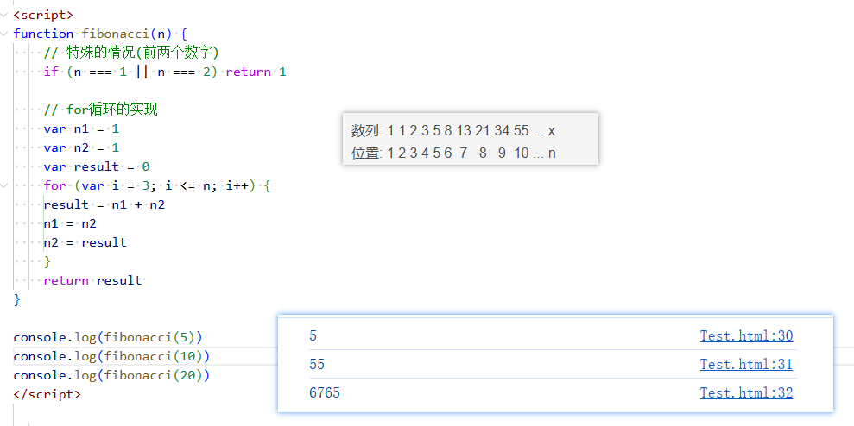This screenshot has width=854, height=426.
Task: Click the console output value 55
Action: (x=316, y=365)
